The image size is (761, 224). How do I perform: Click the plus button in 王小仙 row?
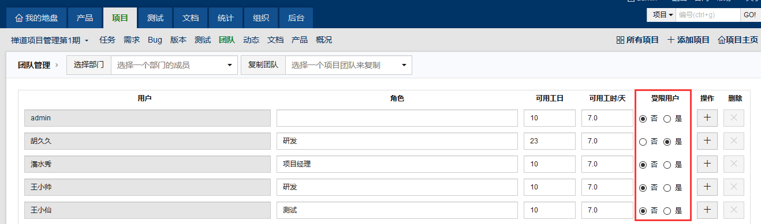point(707,210)
